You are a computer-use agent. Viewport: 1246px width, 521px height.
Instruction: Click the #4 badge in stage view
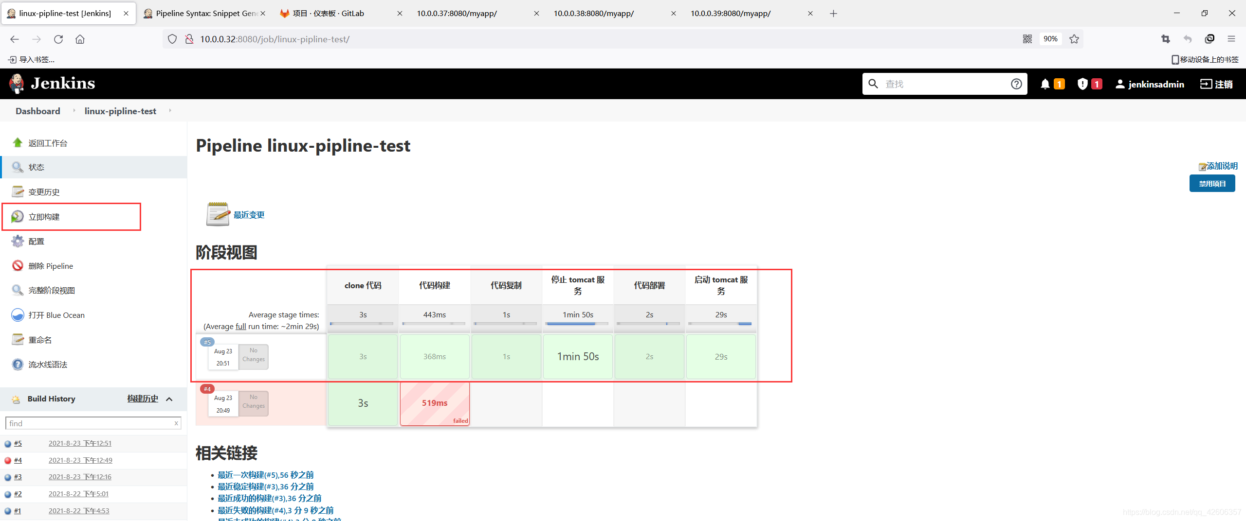[207, 389]
